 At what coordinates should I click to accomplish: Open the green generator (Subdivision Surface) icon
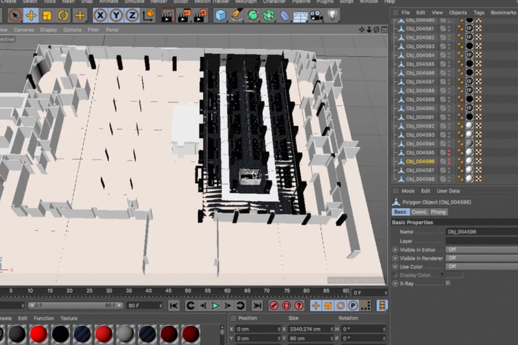[x=253, y=15]
